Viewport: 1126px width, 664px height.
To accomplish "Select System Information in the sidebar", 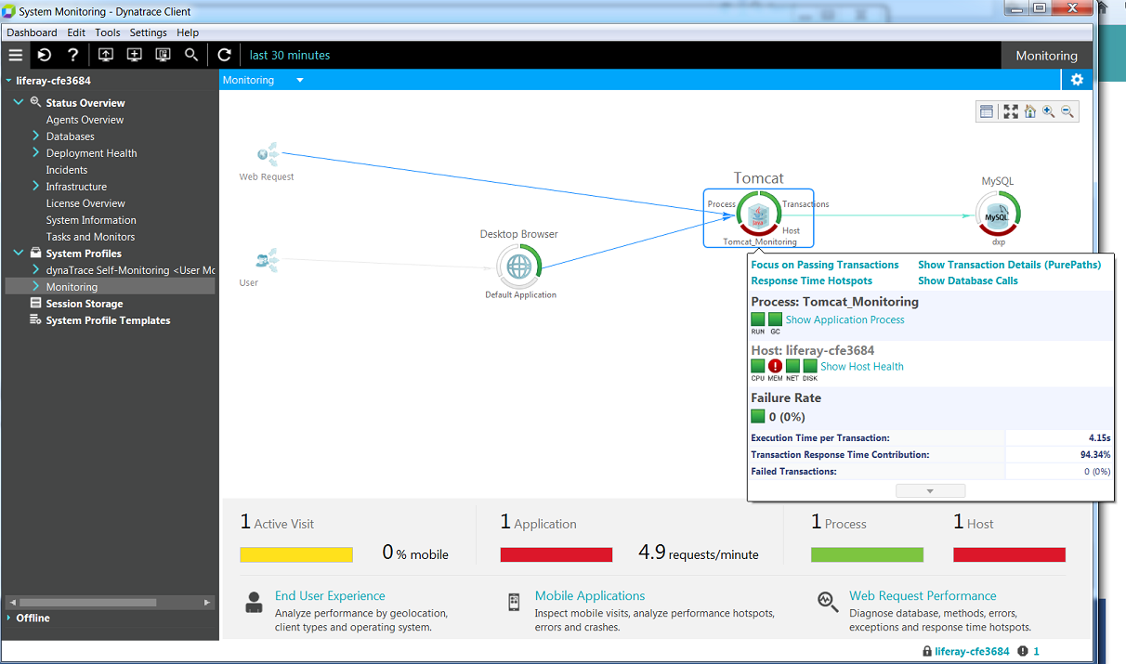I will tap(91, 220).
